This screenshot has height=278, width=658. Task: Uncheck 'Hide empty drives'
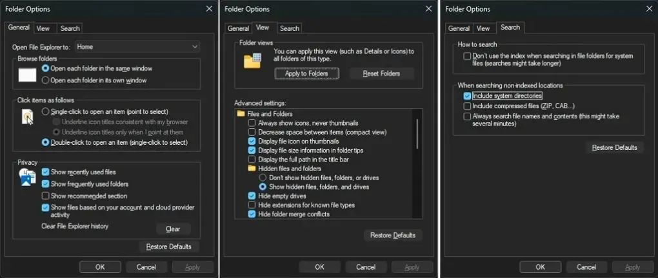pyautogui.click(x=252, y=196)
